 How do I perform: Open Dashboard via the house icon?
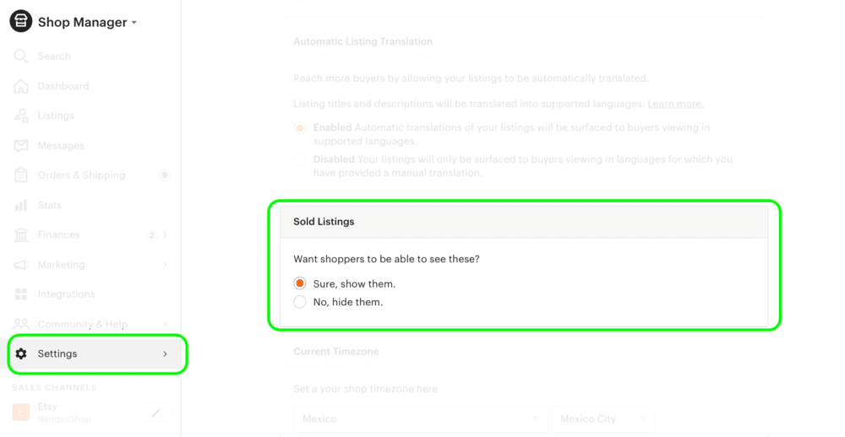click(20, 86)
